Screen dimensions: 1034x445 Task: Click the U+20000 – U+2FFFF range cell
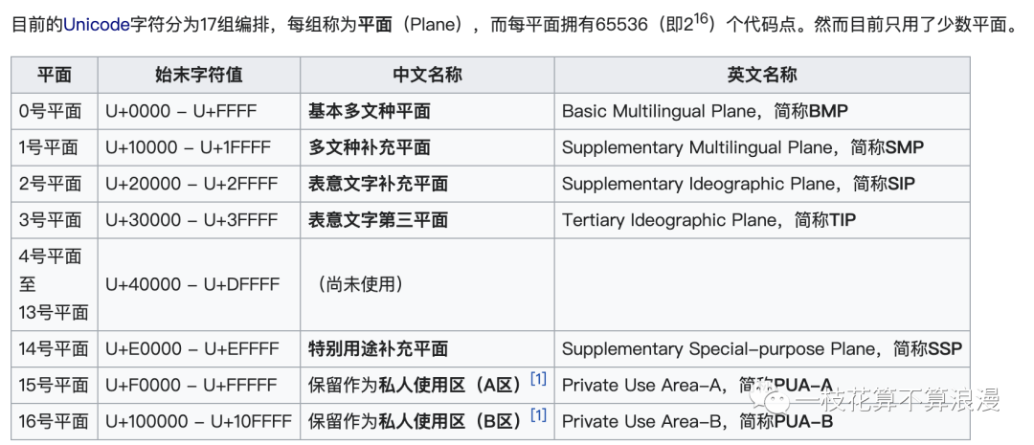tap(199, 184)
